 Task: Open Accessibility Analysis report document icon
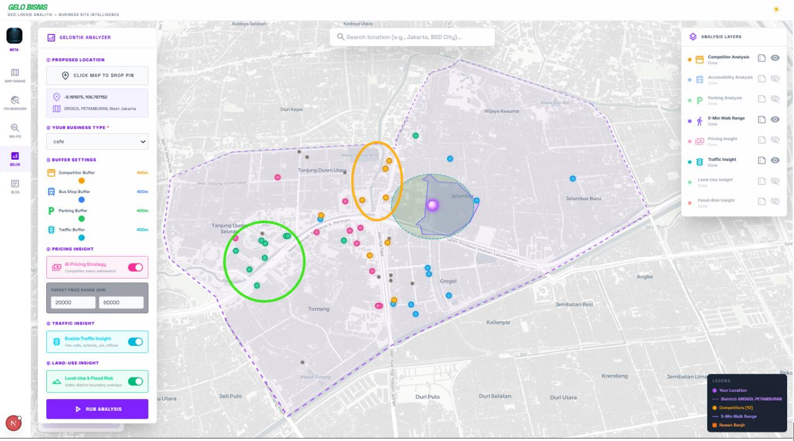click(762, 78)
